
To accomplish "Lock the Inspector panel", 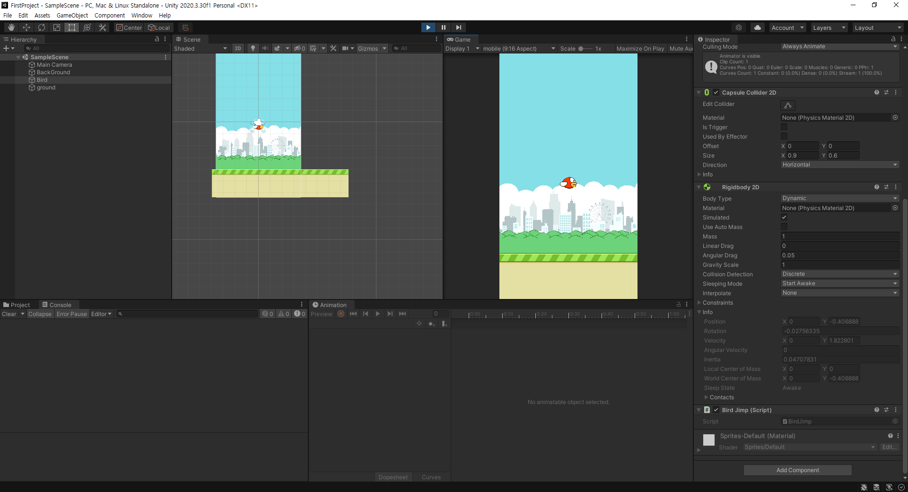I will 893,39.
